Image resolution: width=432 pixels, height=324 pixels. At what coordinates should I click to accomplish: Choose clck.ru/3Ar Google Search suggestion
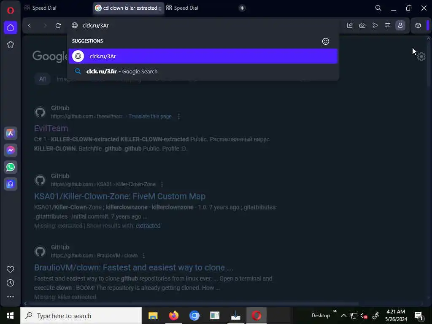[x=203, y=72]
